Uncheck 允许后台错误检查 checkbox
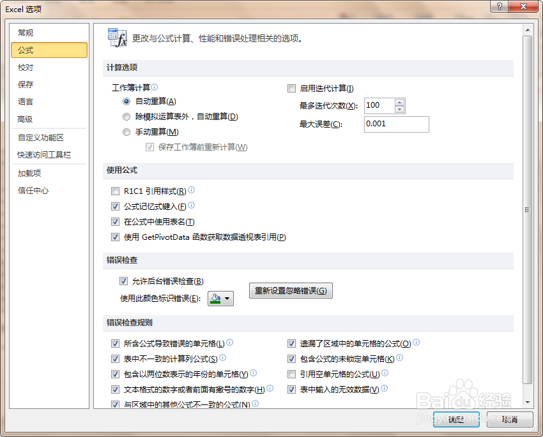 [x=124, y=281]
